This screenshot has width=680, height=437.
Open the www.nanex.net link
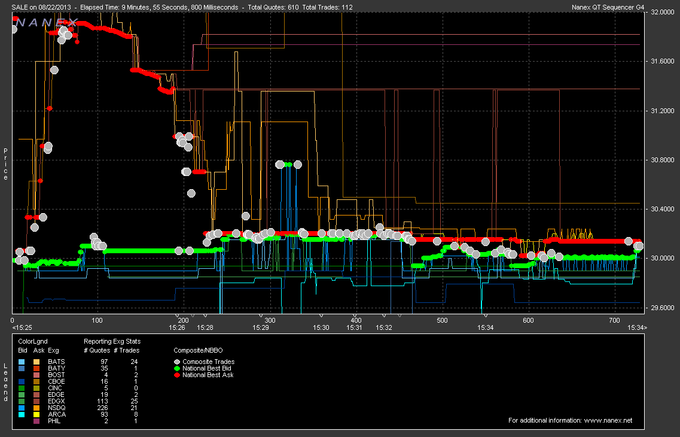(608, 420)
